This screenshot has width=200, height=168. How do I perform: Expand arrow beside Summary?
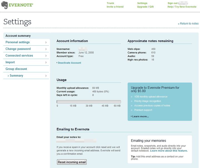[x=46, y=76]
